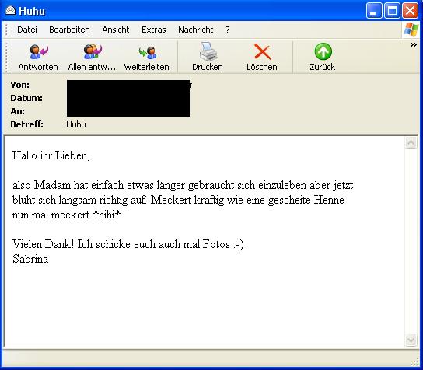The width and height of the screenshot is (423, 370).
Task: Click the scrollbar down arrow
Action: click(411, 340)
